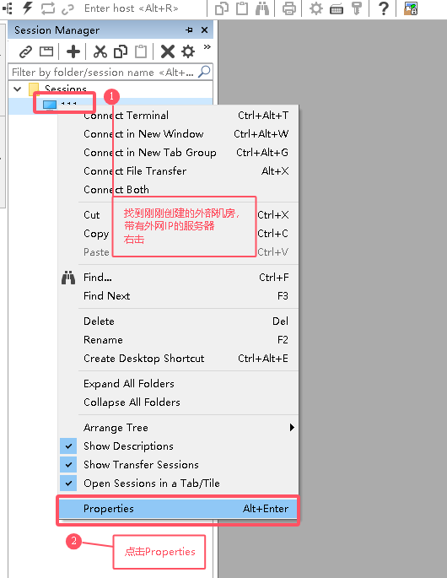Image resolution: width=447 pixels, height=578 pixels.
Task: Click the Reconnect arrows icon
Action: 48,8
